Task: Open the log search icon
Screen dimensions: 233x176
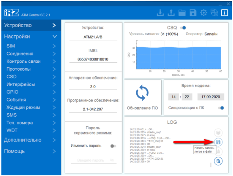Action: pyautogui.click(x=218, y=161)
